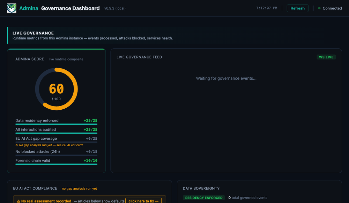Click '+25/25' on the All interactions audited row
Image resolution: width=349 pixels, height=203 pixels.
tap(90, 130)
